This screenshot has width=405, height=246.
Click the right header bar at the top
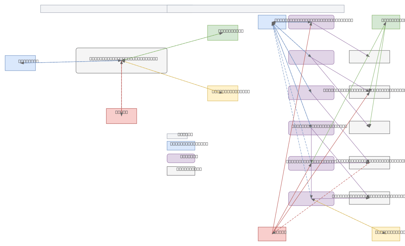[255, 9]
